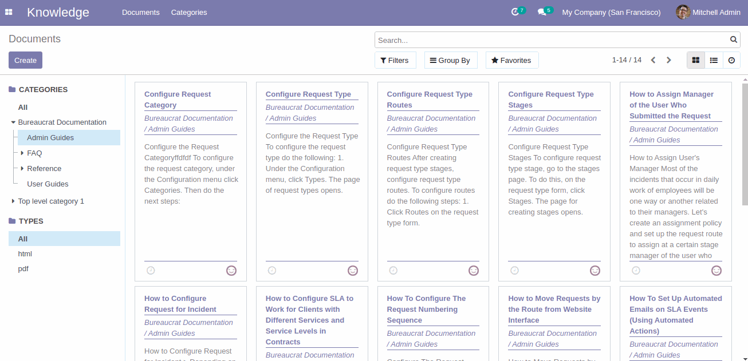Image resolution: width=748 pixels, height=361 pixels.
Task: Open the Favorites dropdown
Action: pyautogui.click(x=511, y=60)
